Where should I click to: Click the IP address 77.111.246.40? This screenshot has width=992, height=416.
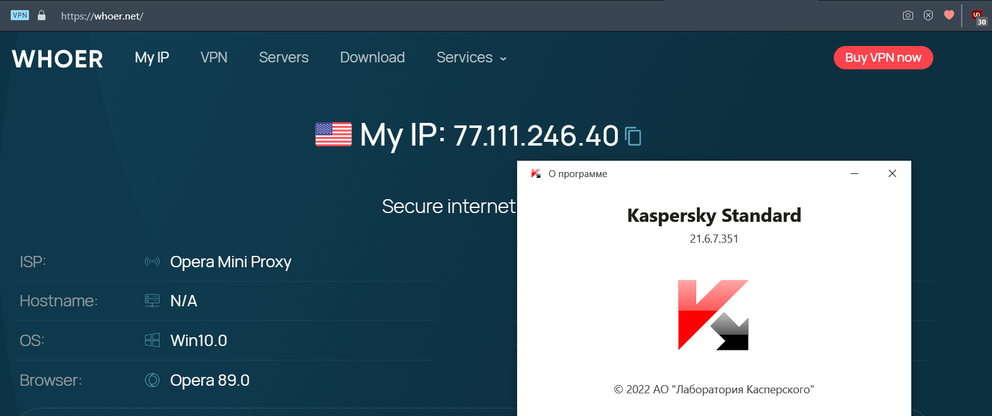pyautogui.click(x=535, y=136)
